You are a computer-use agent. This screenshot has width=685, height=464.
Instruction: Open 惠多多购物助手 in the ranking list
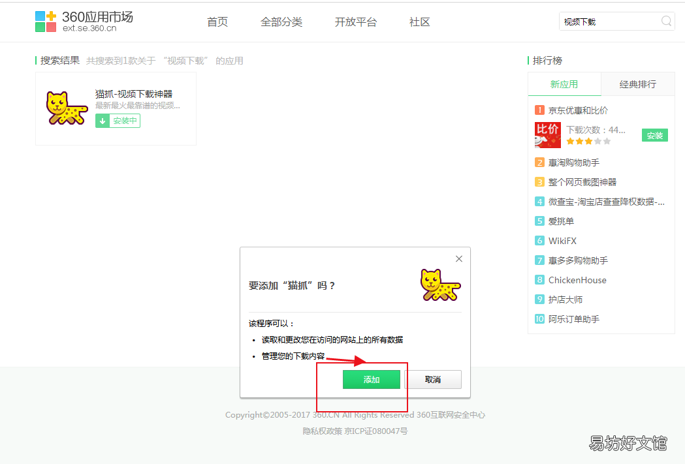[578, 260]
